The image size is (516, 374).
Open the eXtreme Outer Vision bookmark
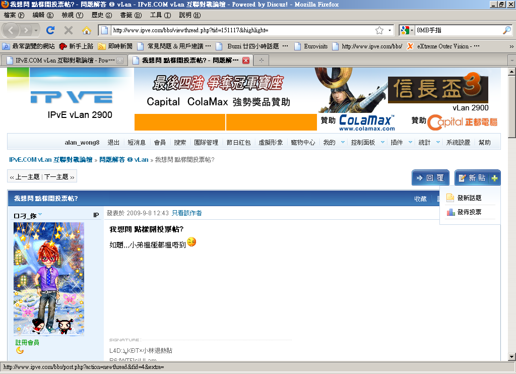point(443,46)
